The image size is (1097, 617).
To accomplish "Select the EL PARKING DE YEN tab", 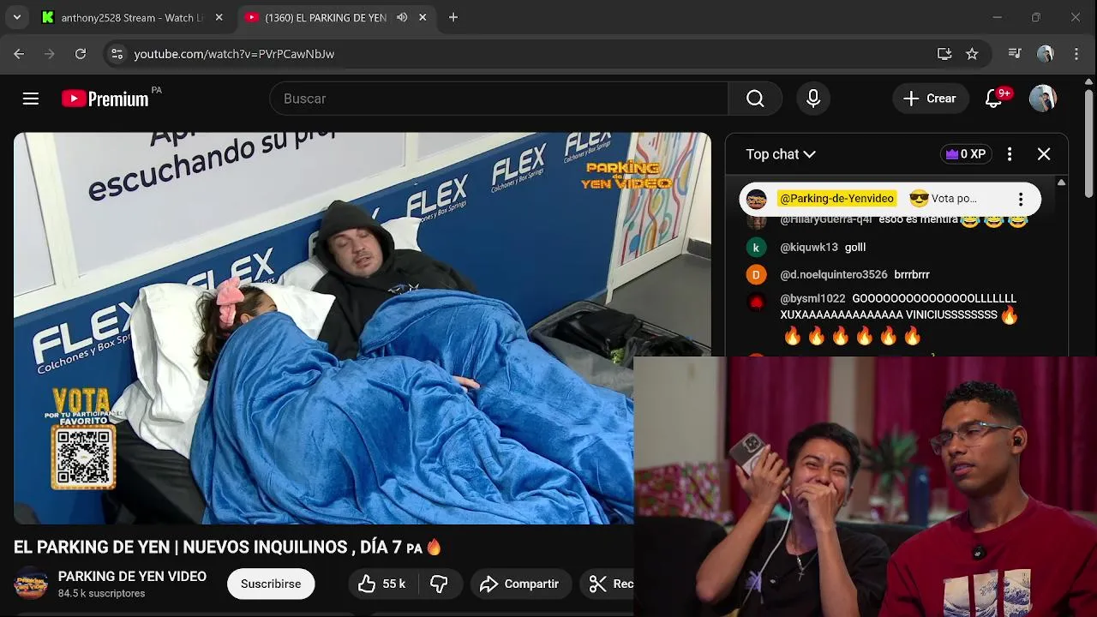I will pyautogui.click(x=326, y=17).
